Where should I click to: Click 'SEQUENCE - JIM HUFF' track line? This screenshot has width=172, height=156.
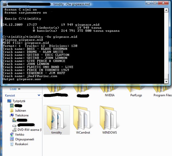pyautogui.click(x=34, y=73)
